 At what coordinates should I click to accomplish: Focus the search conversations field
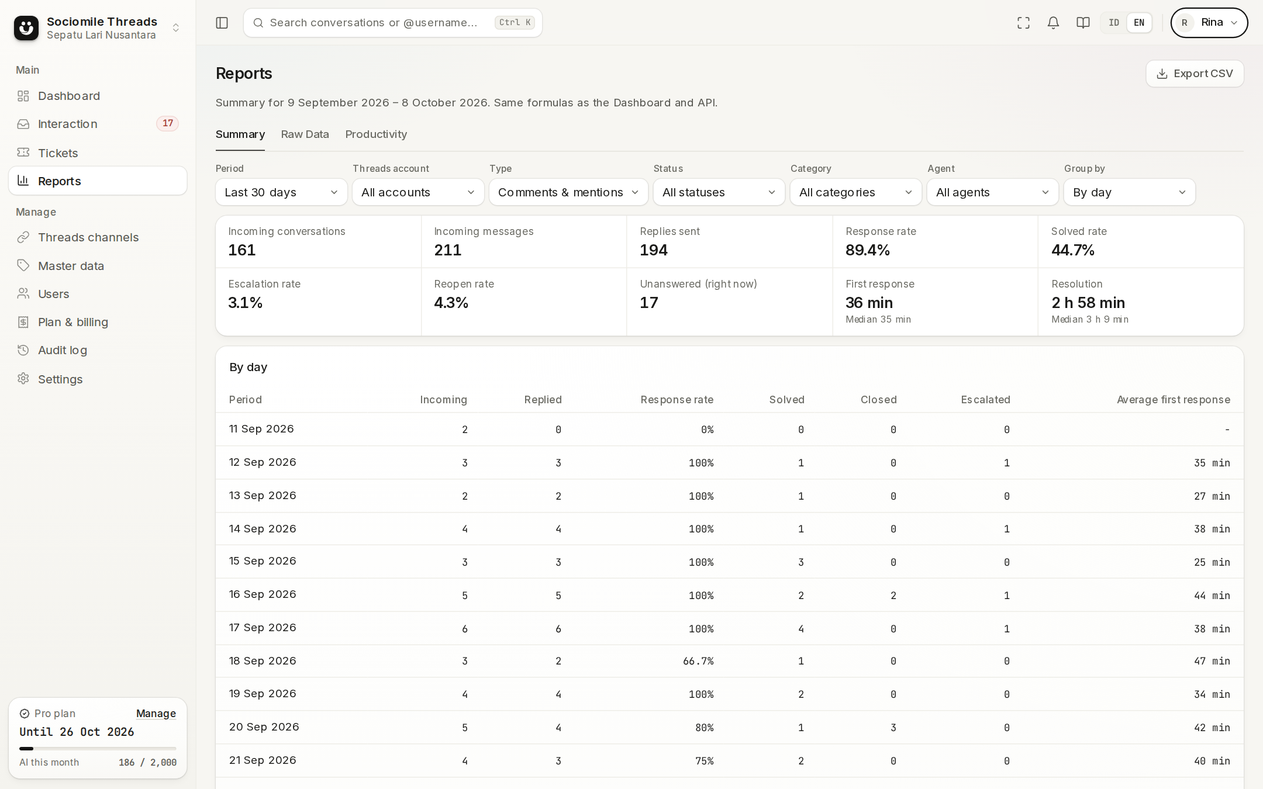tap(392, 23)
